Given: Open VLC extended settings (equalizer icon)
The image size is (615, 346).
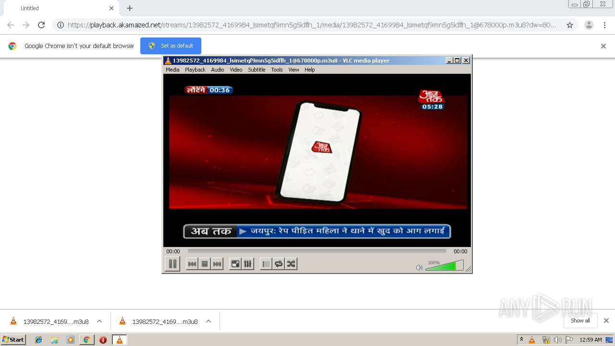Looking at the screenshot, I should pos(247,264).
